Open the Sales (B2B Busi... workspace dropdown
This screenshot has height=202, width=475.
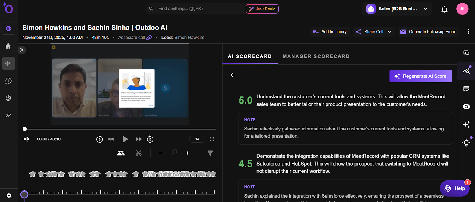[398, 9]
